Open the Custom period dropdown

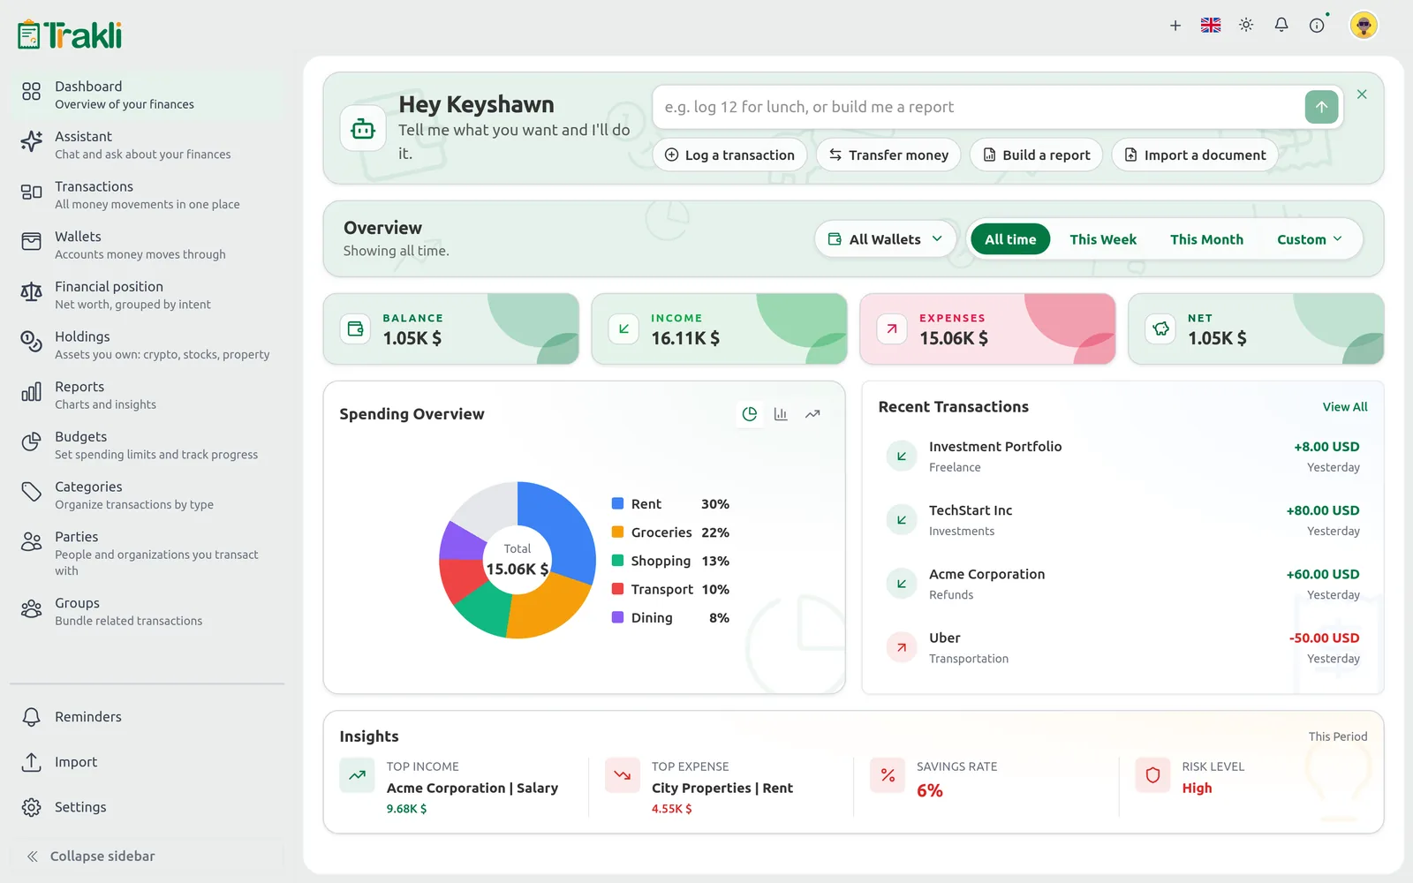click(x=1310, y=239)
